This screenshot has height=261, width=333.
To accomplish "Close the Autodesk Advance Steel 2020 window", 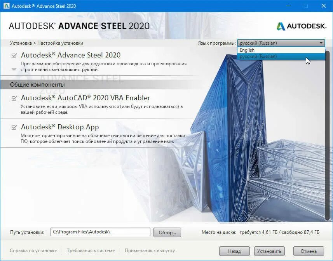I will 323,6.
